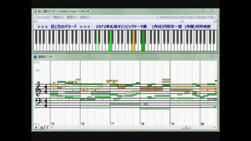Click the bass clef symbol

coord(38,102)
